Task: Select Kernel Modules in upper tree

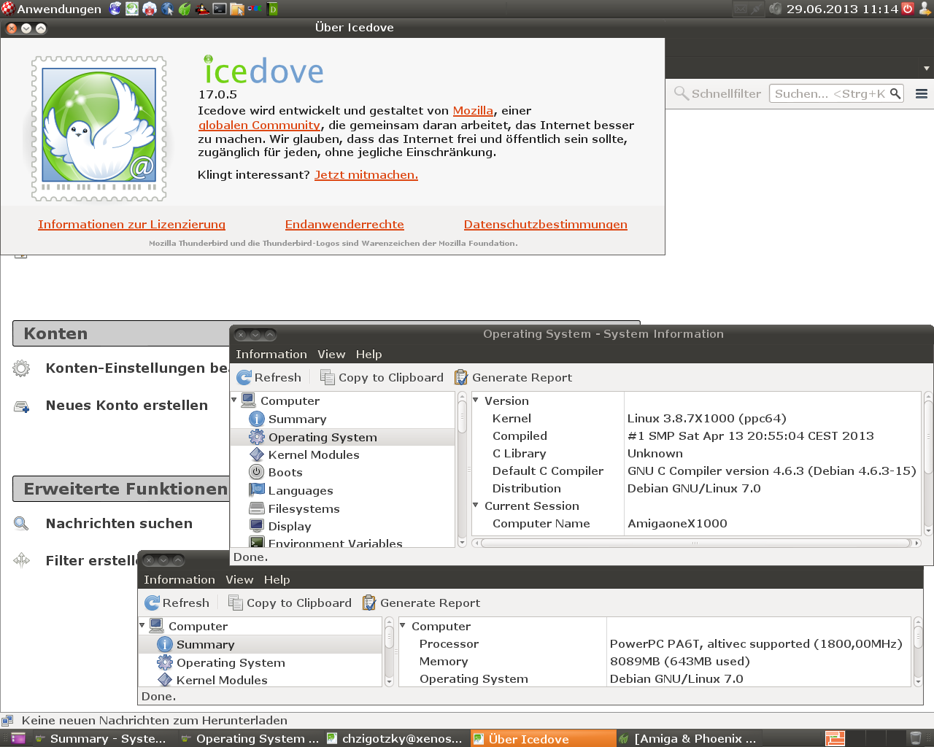Action: pyautogui.click(x=313, y=455)
